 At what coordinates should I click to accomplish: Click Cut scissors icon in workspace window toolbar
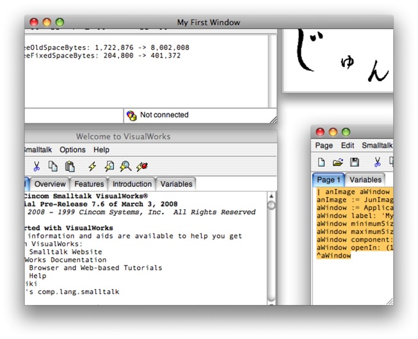click(x=377, y=162)
